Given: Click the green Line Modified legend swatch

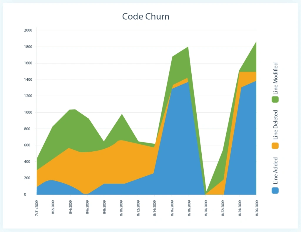Looking at the screenshot, I should point(275,99).
